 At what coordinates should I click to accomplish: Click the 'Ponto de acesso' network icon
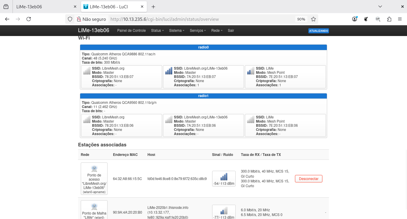click(94, 169)
